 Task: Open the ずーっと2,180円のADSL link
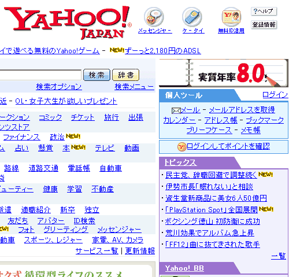pyautogui.click(x=163, y=51)
